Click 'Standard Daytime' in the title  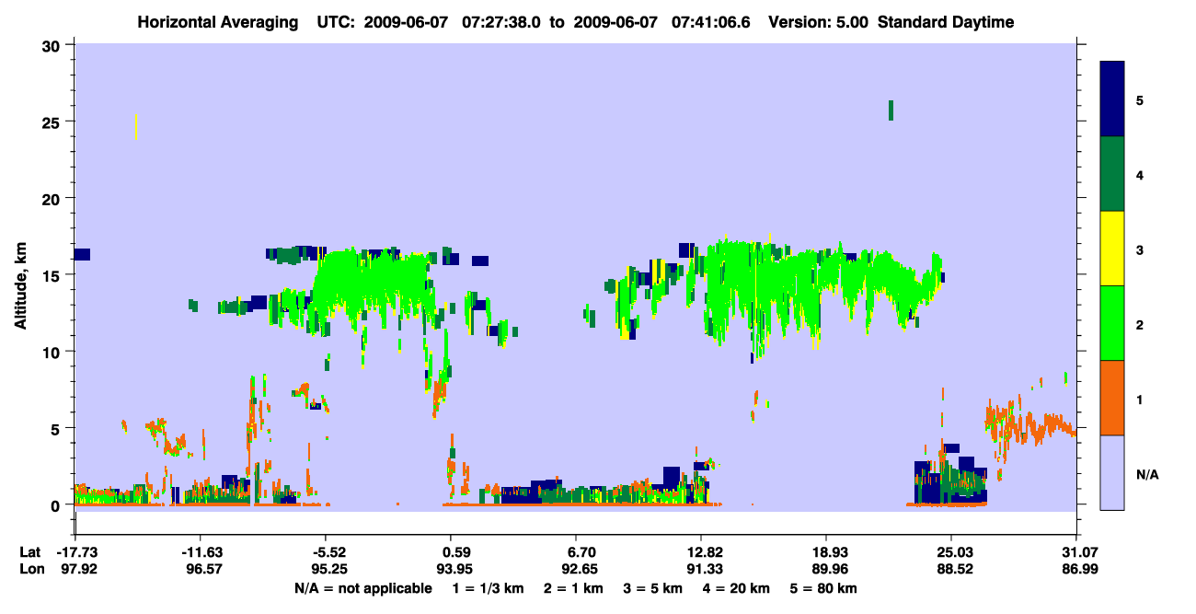click(x=946, y=22)
